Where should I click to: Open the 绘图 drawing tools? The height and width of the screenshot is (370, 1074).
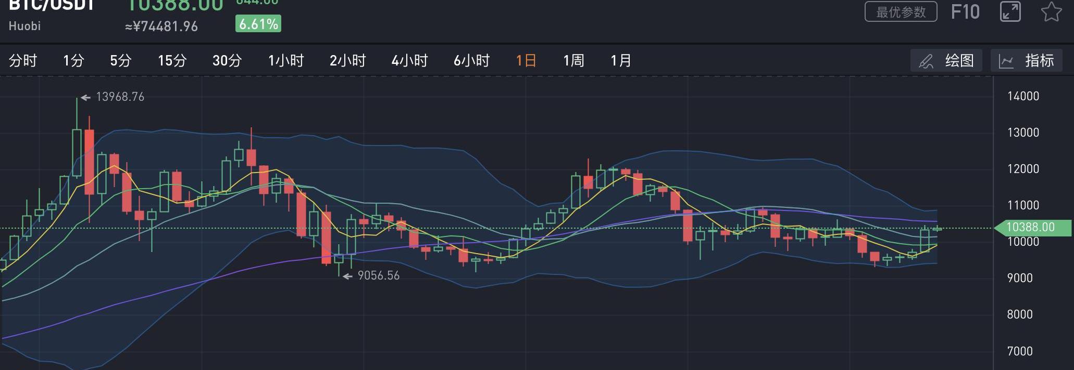pos(946,61)
